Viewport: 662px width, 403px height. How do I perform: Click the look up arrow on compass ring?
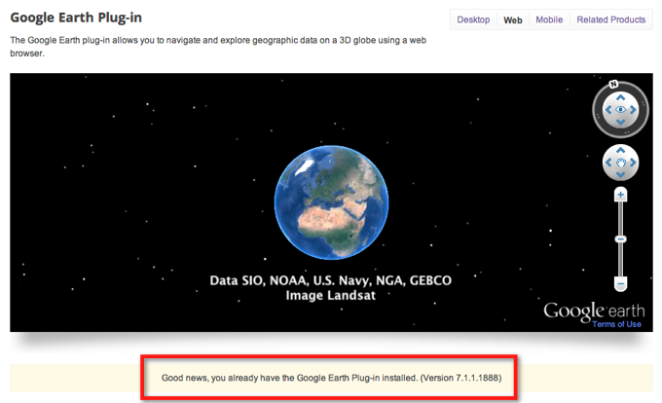click(x=620, y=97)
